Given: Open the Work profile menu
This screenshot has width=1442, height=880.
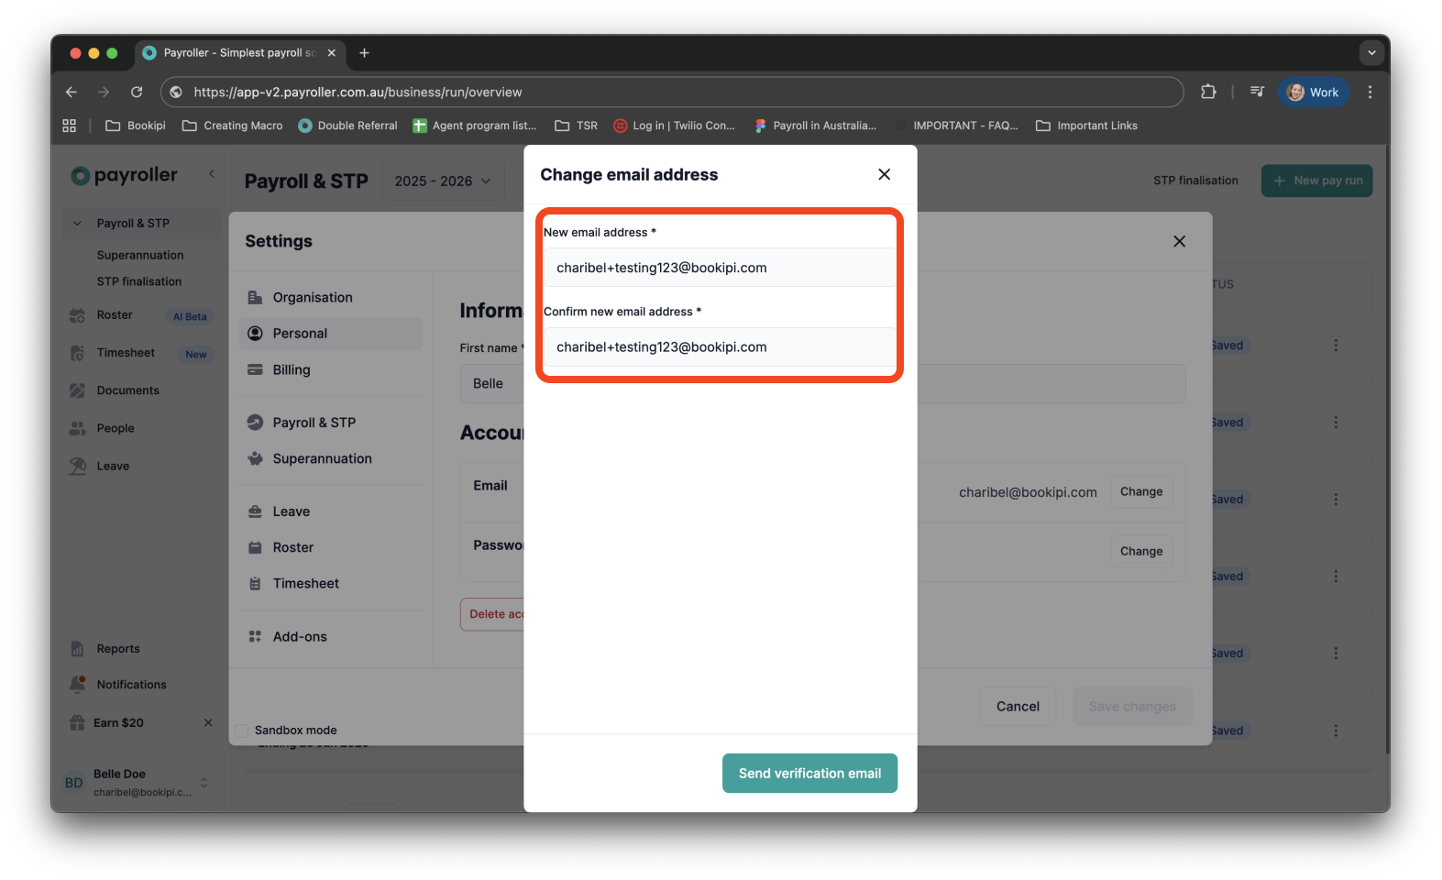Looking at the screenshot, I should click(1313, 92).
